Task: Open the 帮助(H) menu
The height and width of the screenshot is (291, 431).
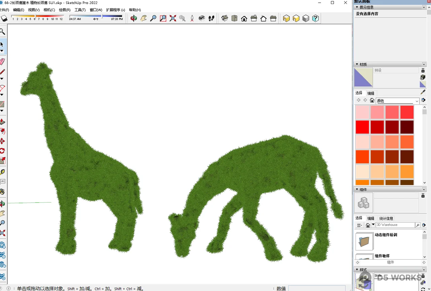Action: pyautogui.click(x=135, y=10)
